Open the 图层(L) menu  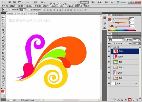pyautogui.click(x=29, y=6)
